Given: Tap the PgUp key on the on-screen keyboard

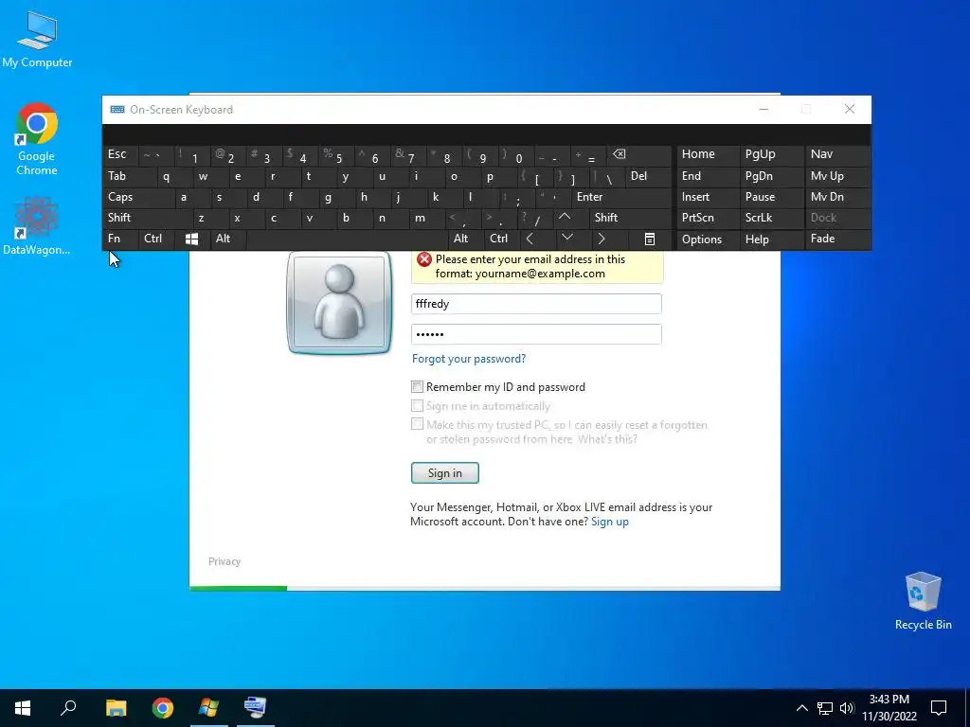Looking at the screenshot, I should pyautogui.click(x=773, y=154).
